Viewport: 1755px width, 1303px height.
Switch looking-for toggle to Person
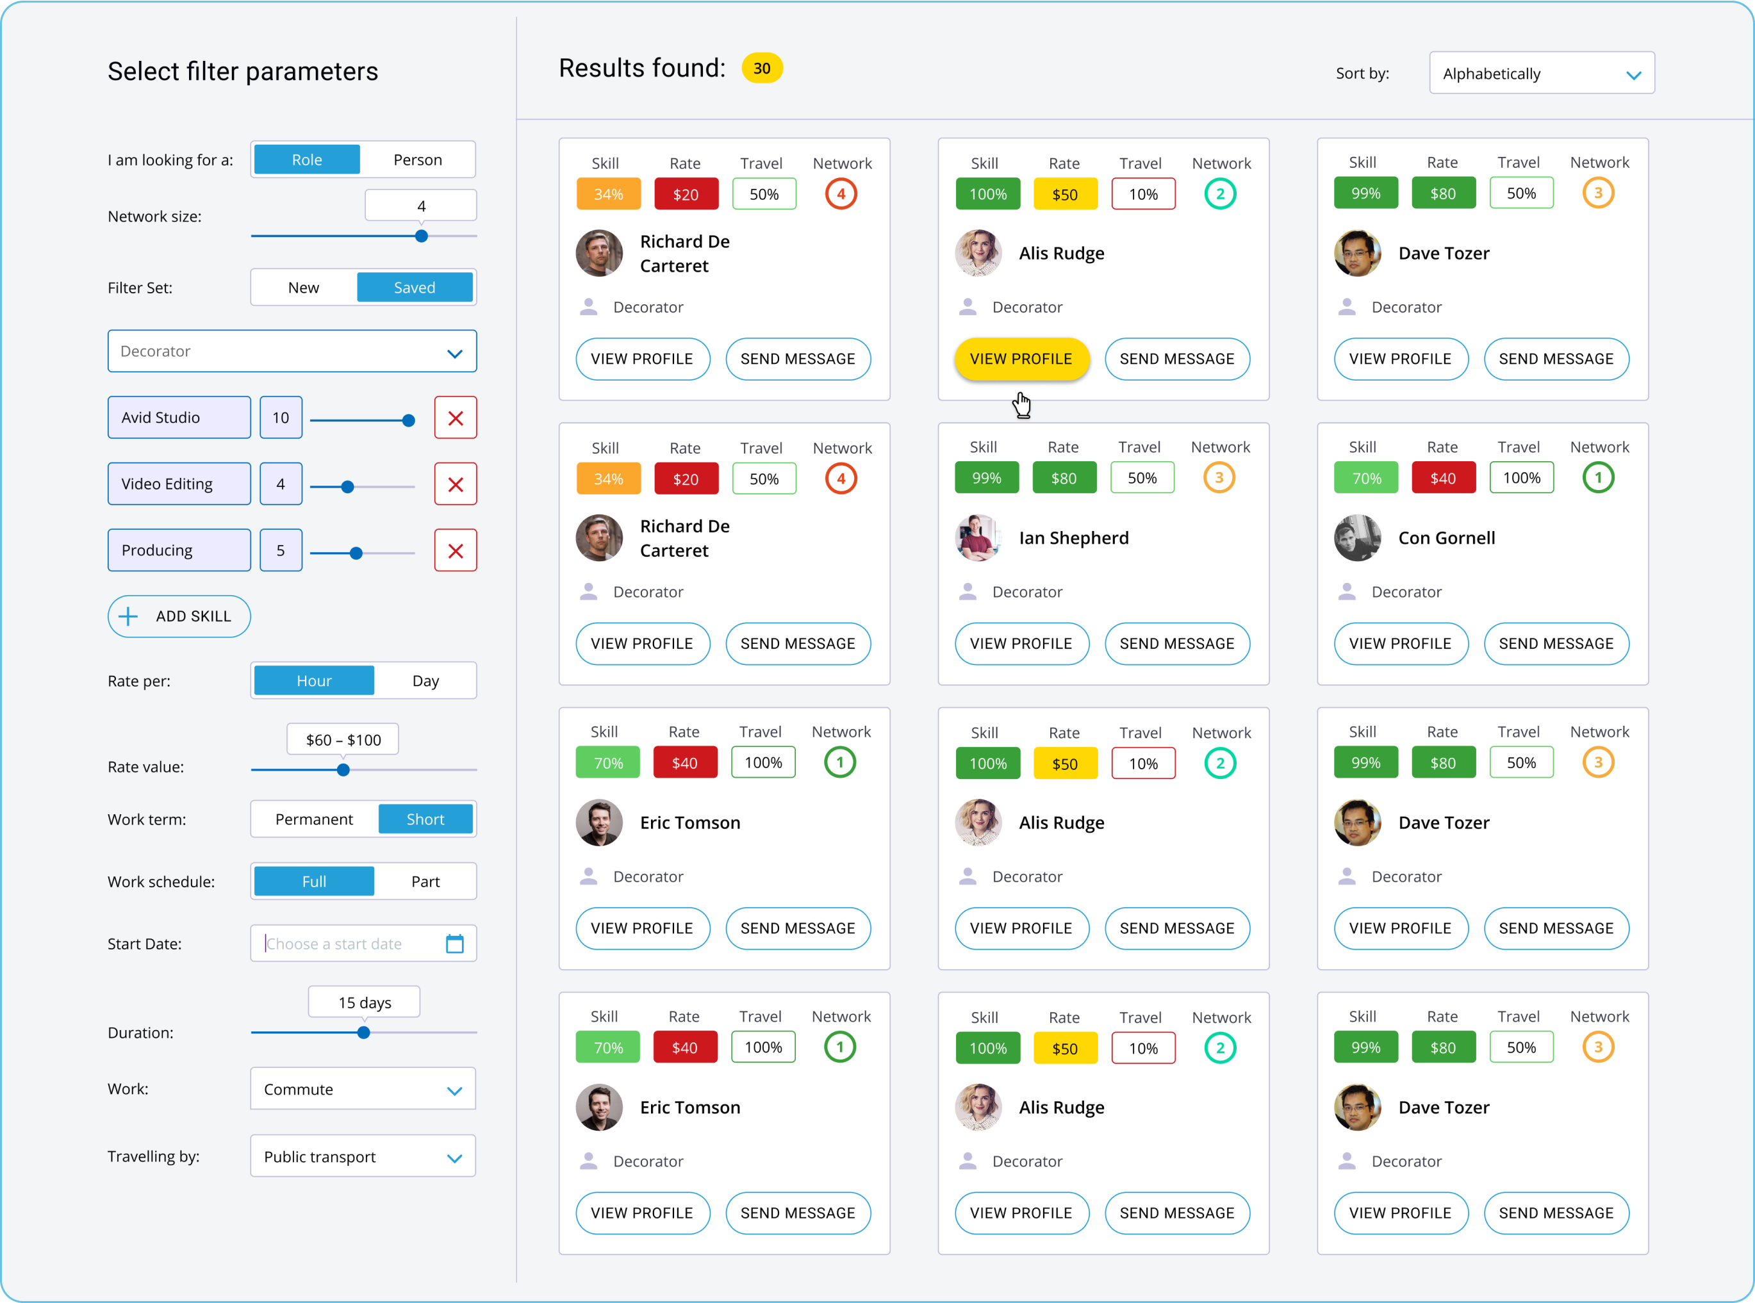[417, 160]
